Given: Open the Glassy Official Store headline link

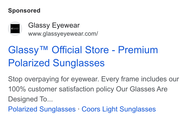Looking at the screenshot, I should tap(83, 56).
